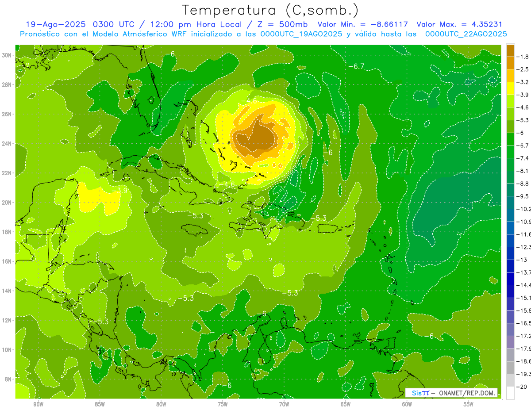Viewport: 531px width, 410px height.
Task: Click the "12N" latitude axis label
Action: click(x=7, y=320)
